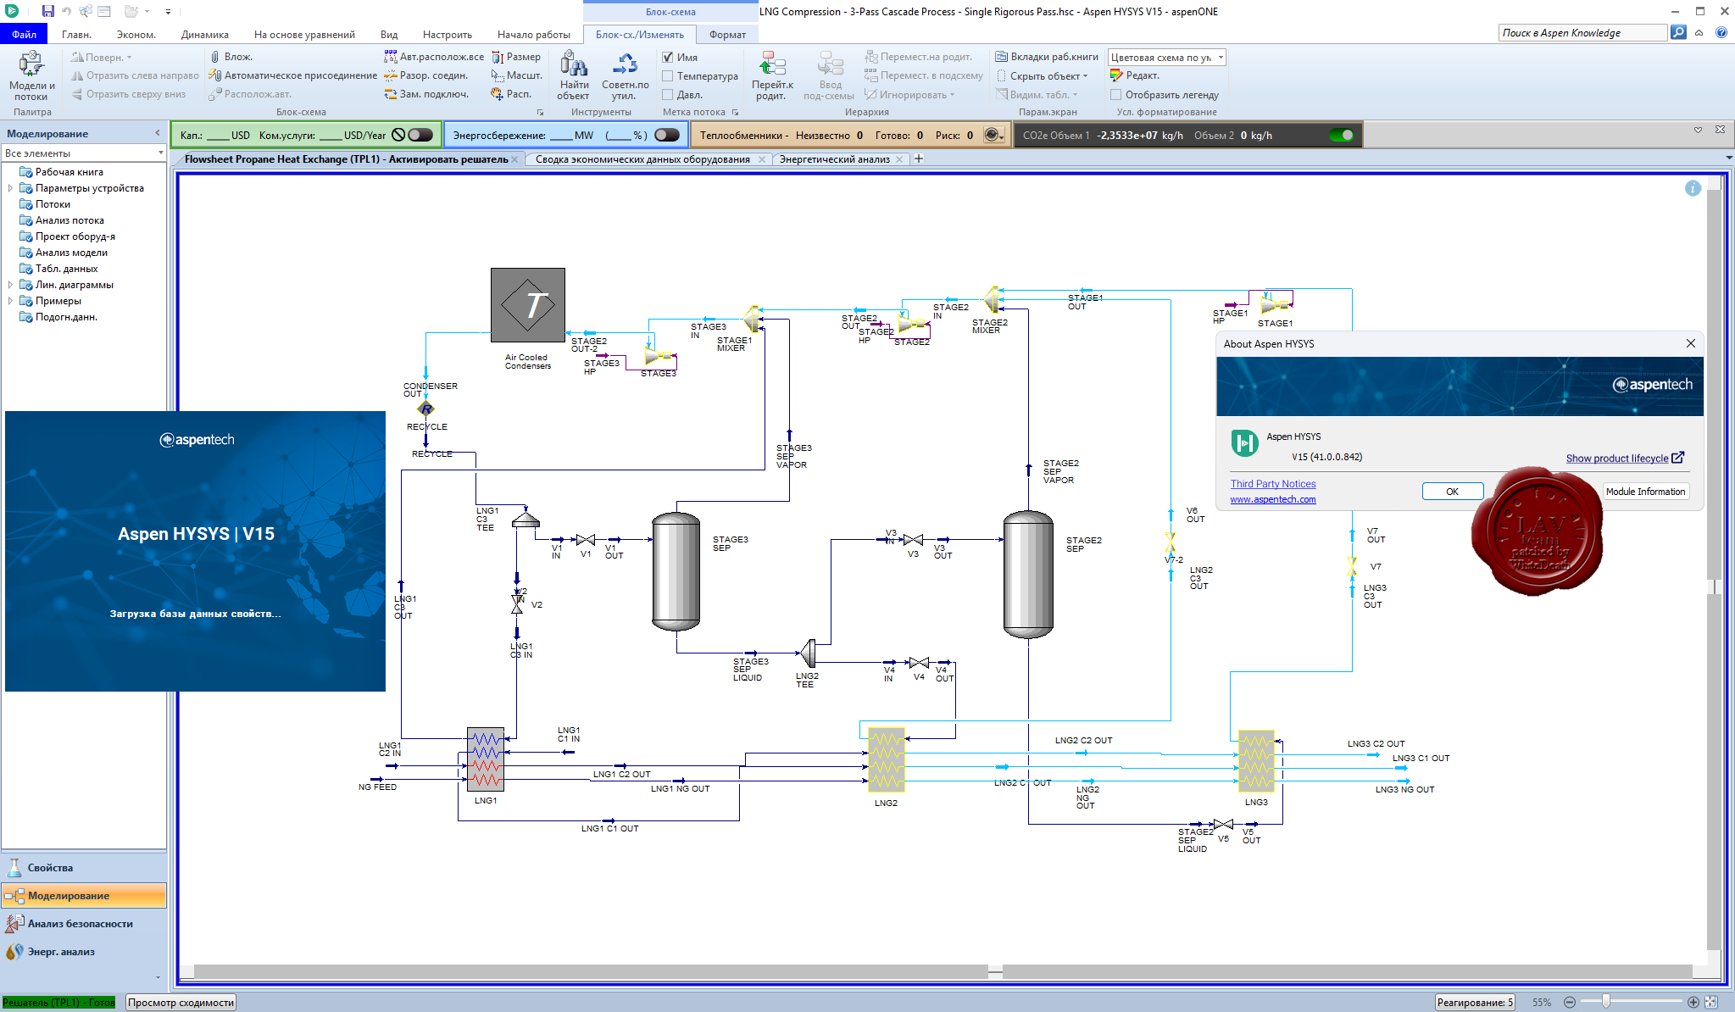
Task: Select Pan hand (Расп.) tool
Action: [511, 94]
